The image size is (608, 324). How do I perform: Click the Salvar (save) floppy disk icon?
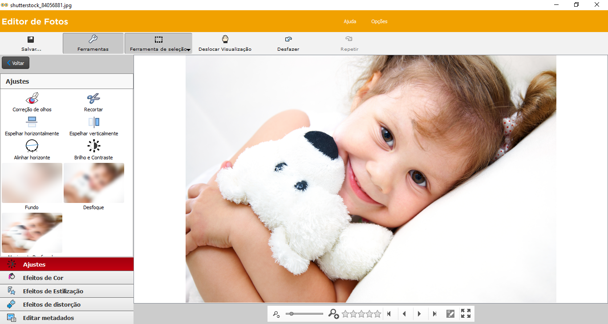pyautogui.click(x=31, y=40)
